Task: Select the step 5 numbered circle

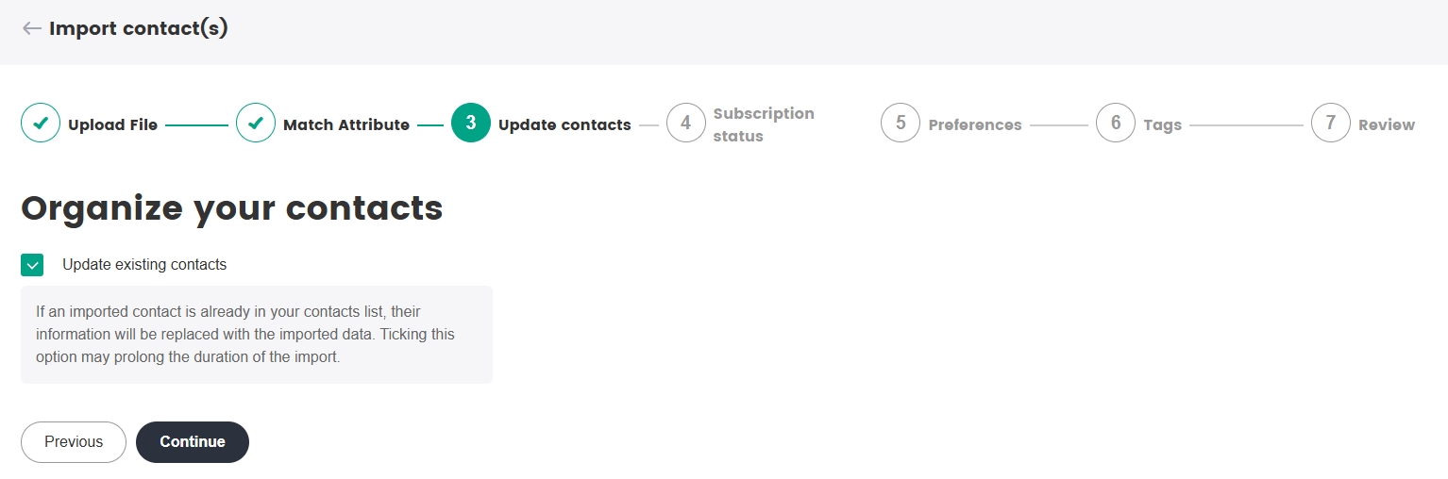Action: tap(901, 124)
